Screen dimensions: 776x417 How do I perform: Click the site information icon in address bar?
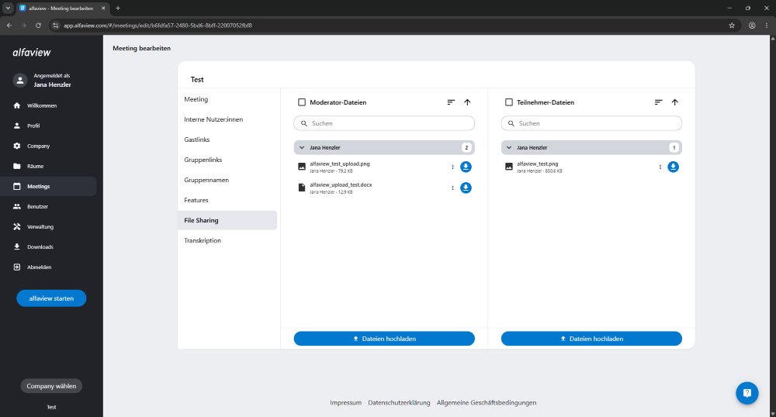[55, 26]
